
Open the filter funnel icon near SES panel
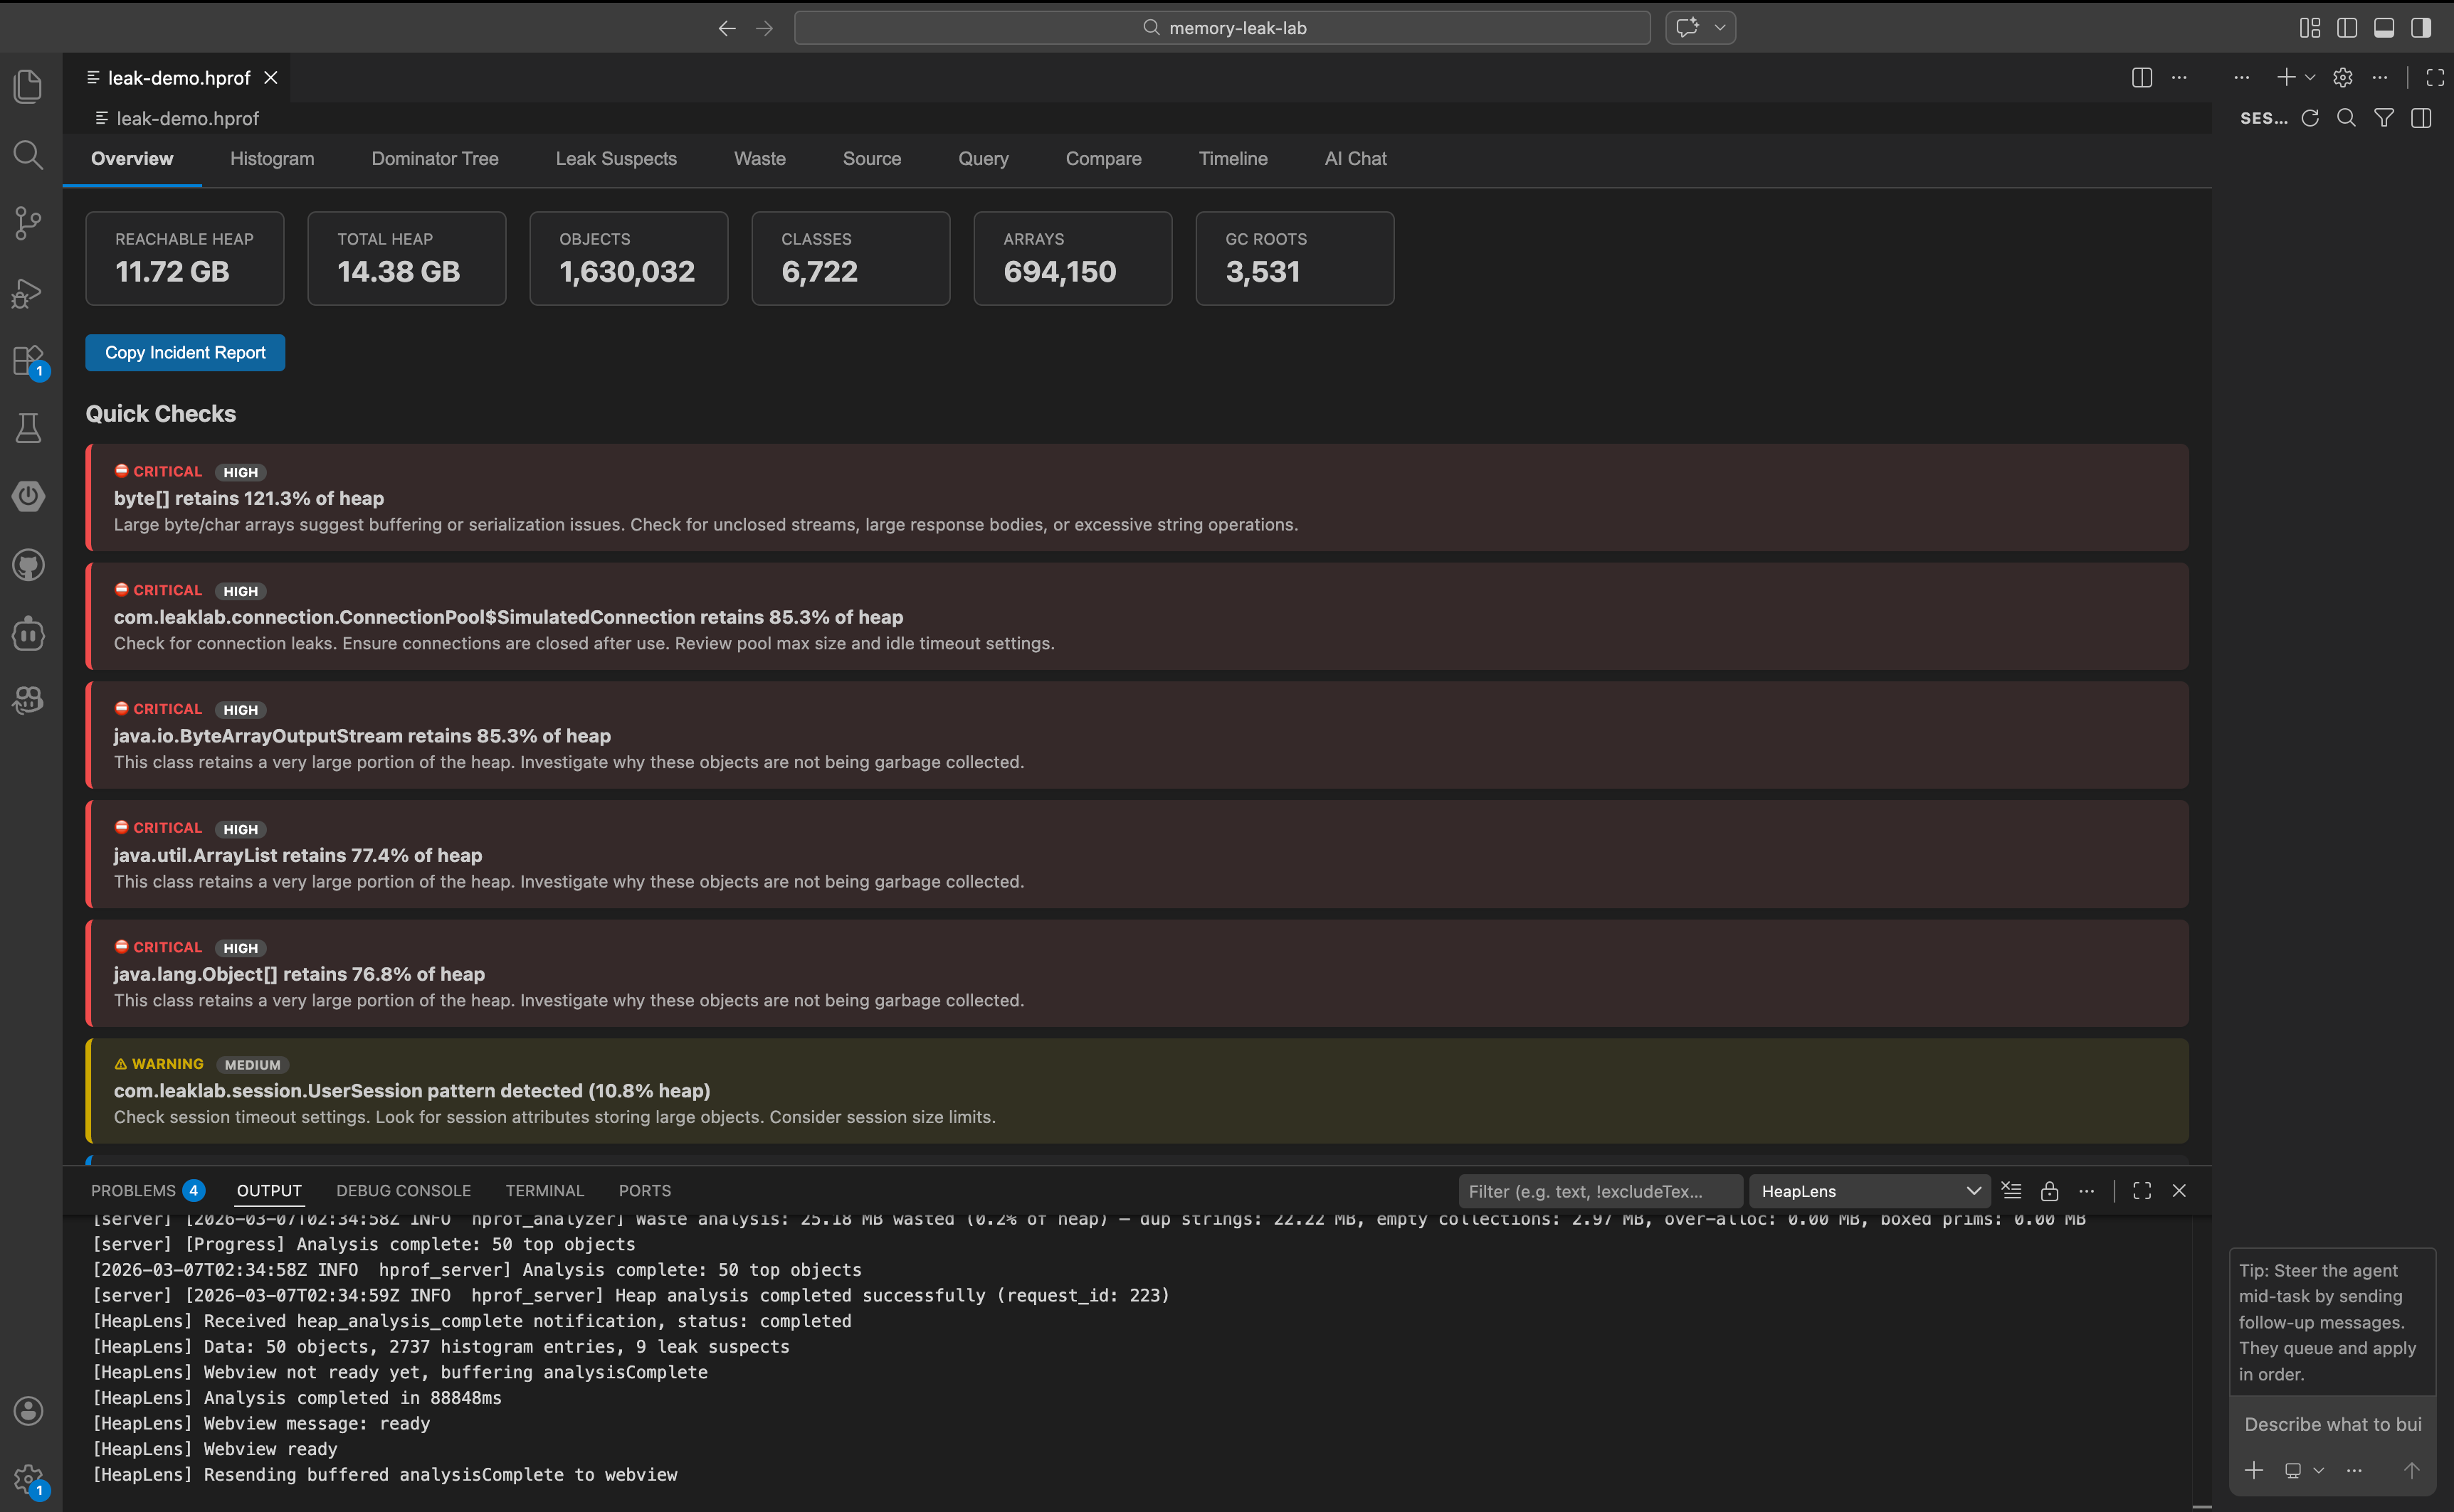point(2384,118)
